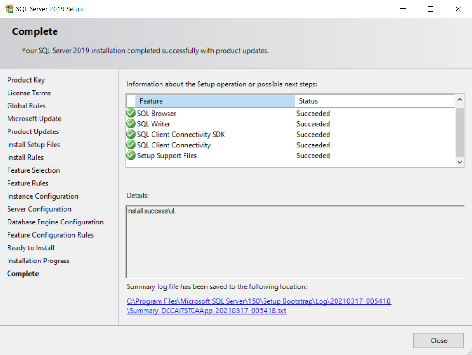Sort by the Feature column header
This screenshot has width=472, height=355.
215,101
